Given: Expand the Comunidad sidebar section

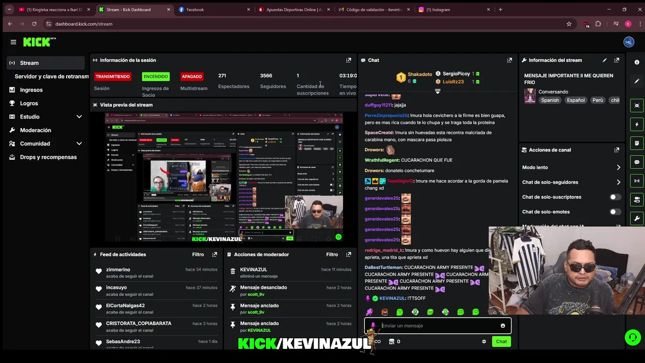Looking at the screenshot, I should (79, 144).
